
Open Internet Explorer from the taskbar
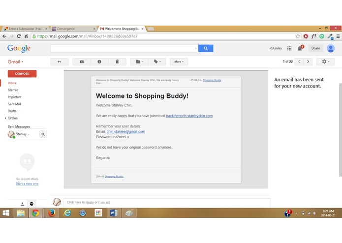[x=67, y=213]
